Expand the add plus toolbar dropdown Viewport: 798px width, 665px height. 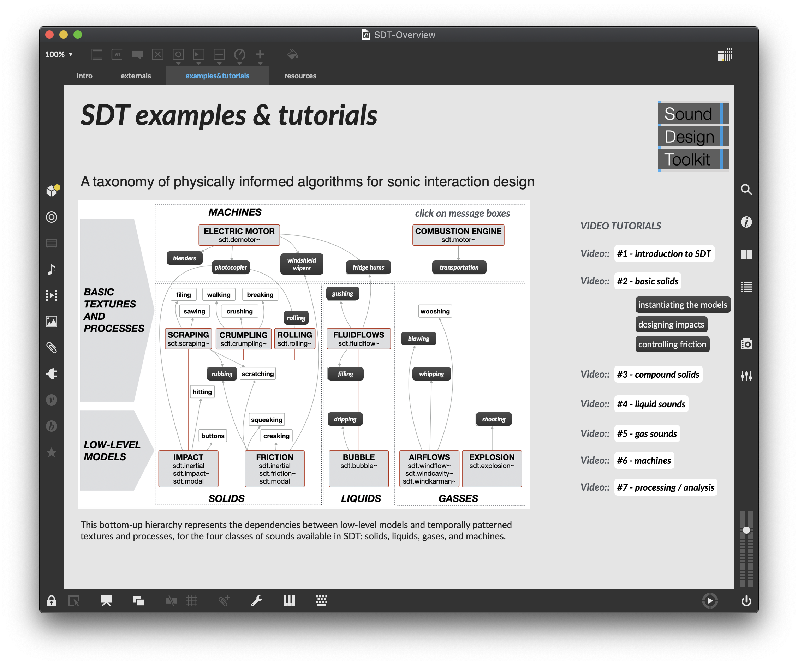tap(260, 64)
